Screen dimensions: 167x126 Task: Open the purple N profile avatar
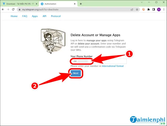pyautogui.click(x=159, y=10)
